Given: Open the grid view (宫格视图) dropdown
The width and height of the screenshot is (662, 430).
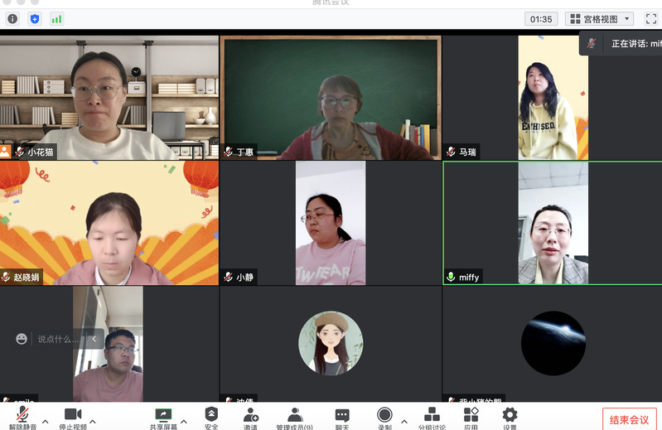Looking at the screenshot, I should [x=599, y=18].
